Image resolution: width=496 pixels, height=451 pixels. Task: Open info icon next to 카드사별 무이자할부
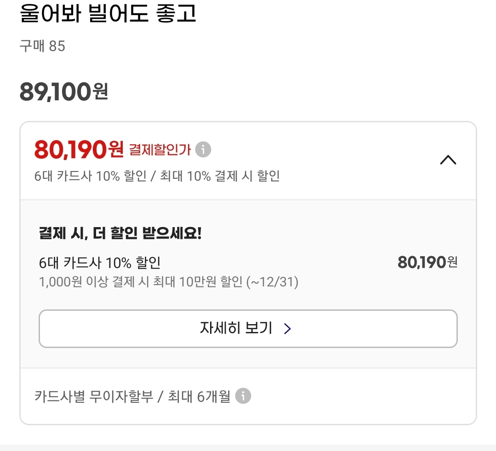tap(243, 396)
